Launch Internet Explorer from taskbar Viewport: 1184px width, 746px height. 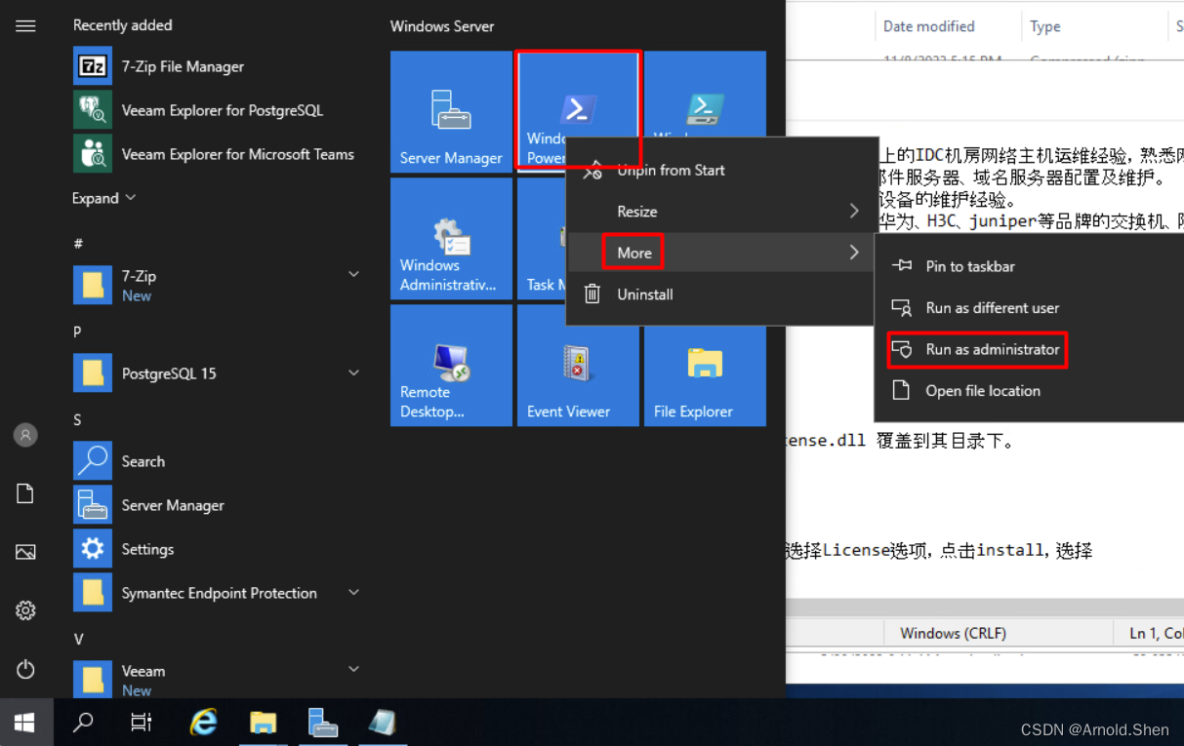point(203,723)
